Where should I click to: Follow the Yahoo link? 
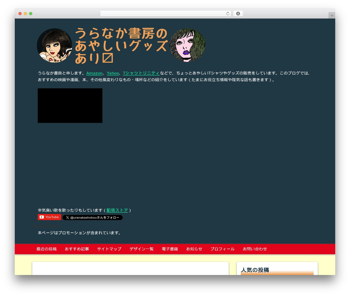[113, 73]
